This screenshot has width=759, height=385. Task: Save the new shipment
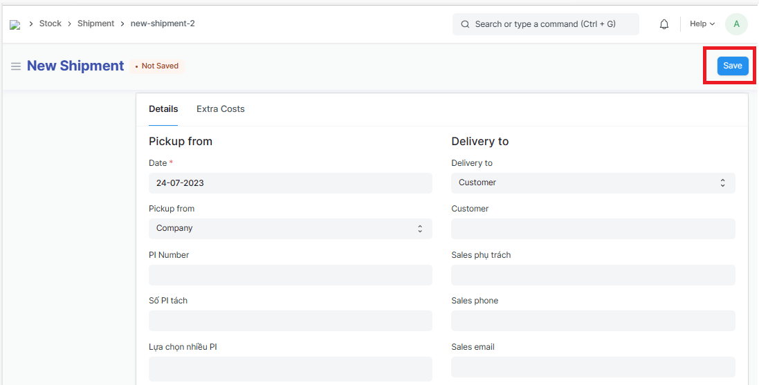(732, 66)
